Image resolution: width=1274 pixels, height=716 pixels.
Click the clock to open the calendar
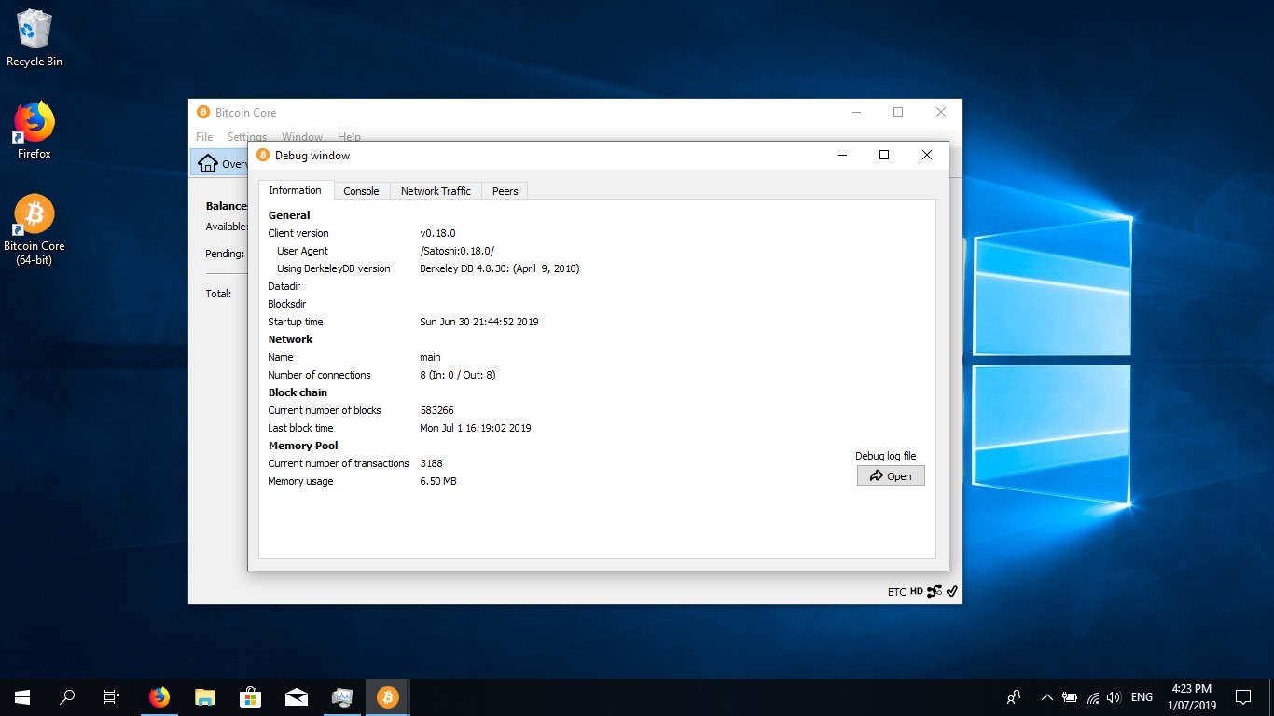click(x=1192, y=696)
